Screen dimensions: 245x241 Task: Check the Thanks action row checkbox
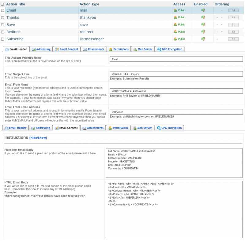click(2, 18)
